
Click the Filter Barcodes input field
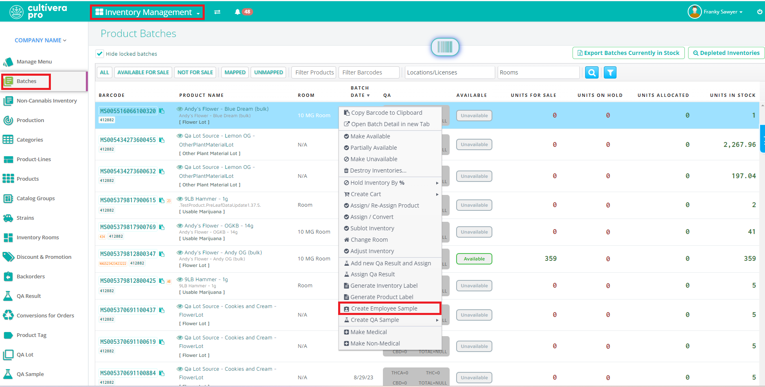[x=369, y=72]
